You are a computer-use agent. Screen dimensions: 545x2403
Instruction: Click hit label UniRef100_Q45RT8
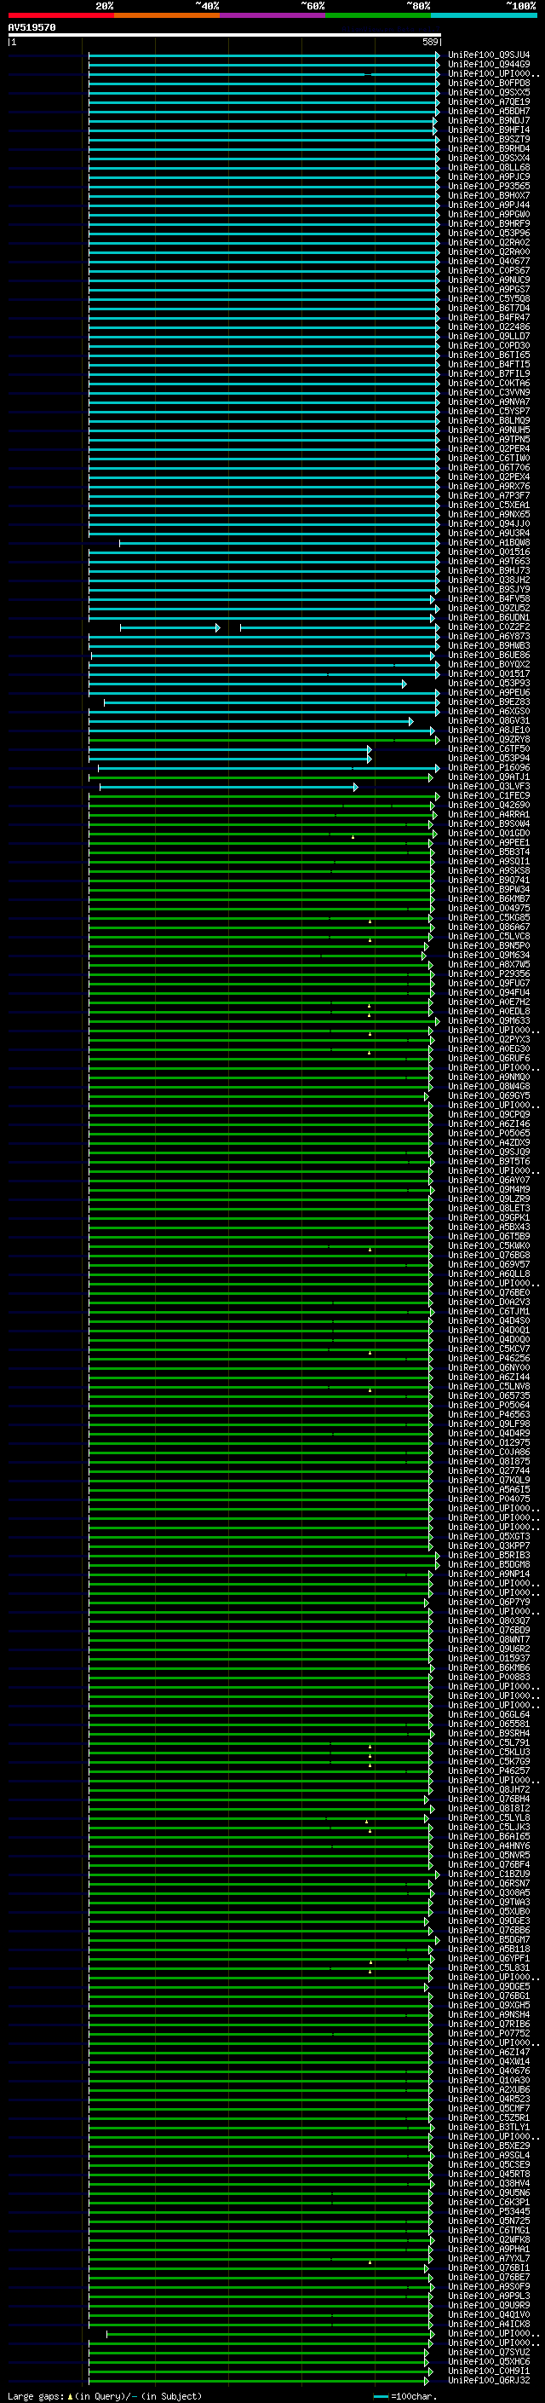[489, 2174]
